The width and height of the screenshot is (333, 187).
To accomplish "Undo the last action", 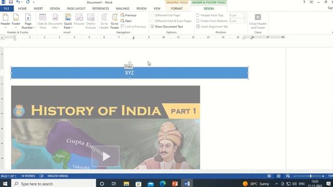I will click(x=18, y=2).
